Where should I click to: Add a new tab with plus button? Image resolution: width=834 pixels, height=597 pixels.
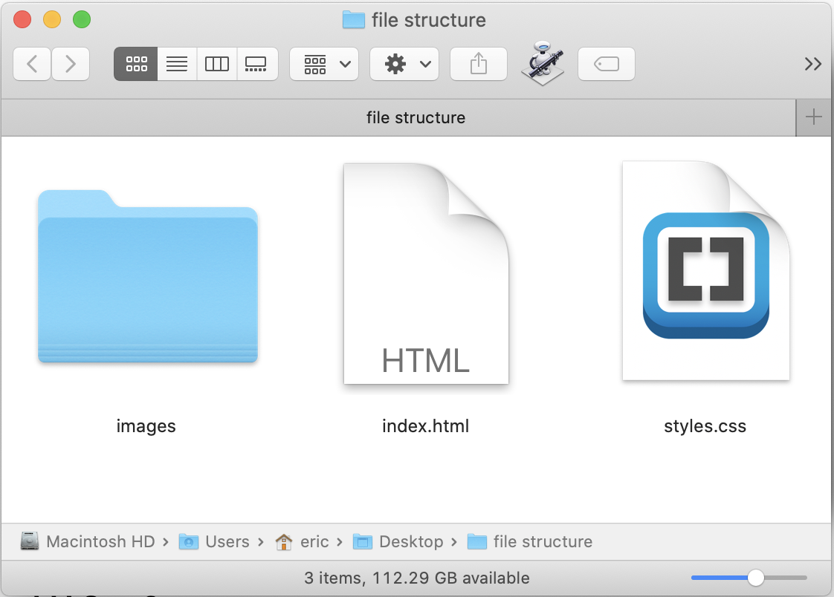coord(814,117)
